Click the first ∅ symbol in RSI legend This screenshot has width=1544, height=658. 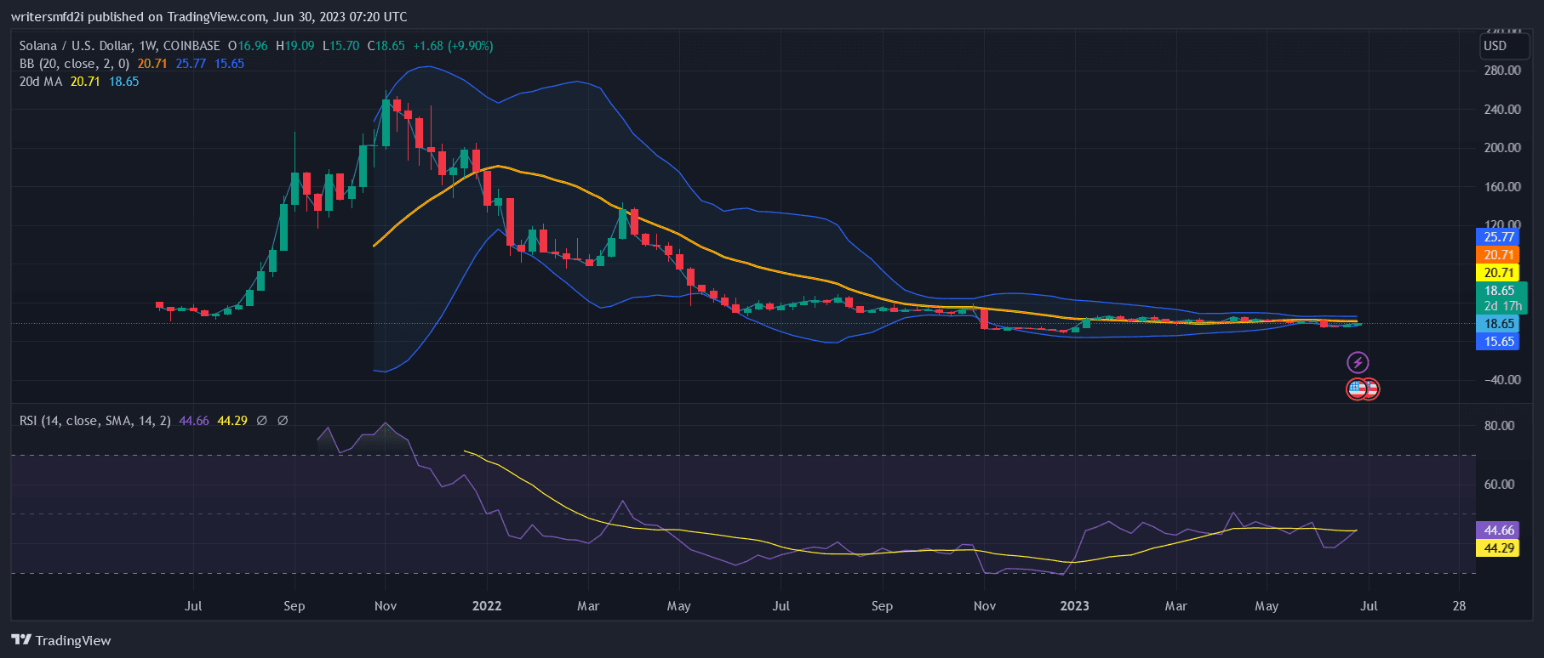(x=262, y=421)
